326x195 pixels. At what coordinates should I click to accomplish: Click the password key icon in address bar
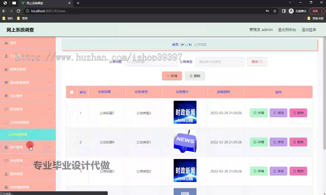tap(267, 11)
